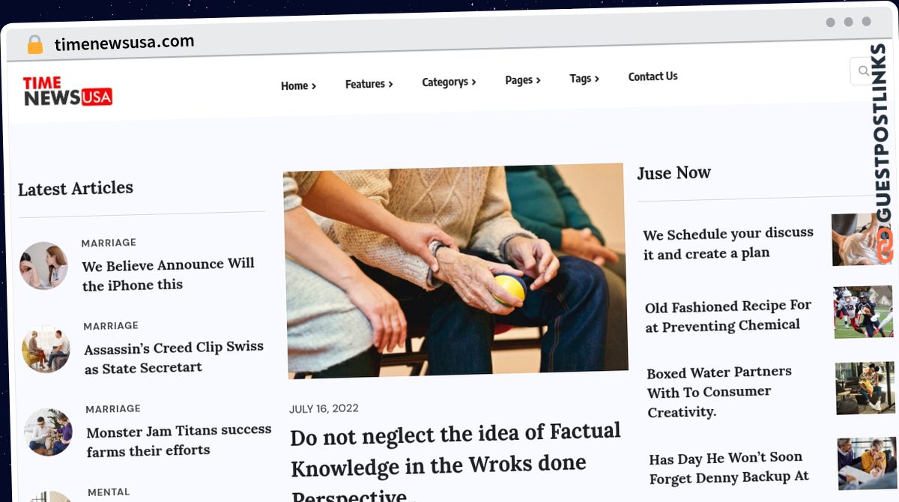This screenshot has width=899, height=502.
Task: Open 'Has Day He Won't Soon Forget Denny Backup At'
Action: point(729,468)
